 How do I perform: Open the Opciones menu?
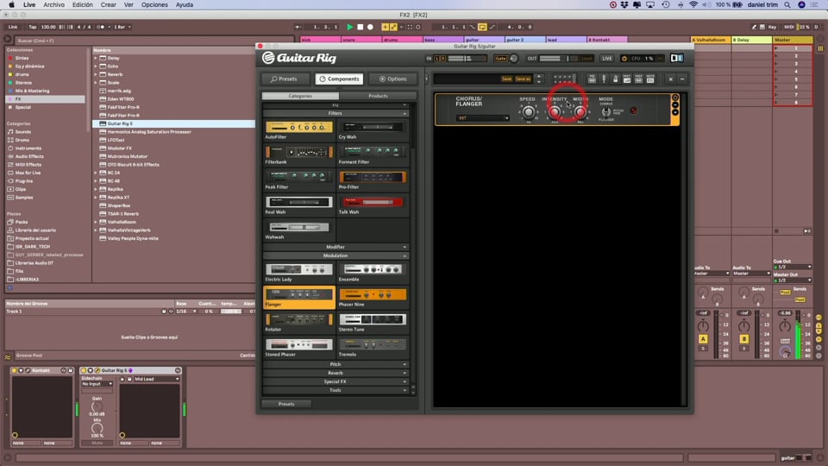point(154,5)
